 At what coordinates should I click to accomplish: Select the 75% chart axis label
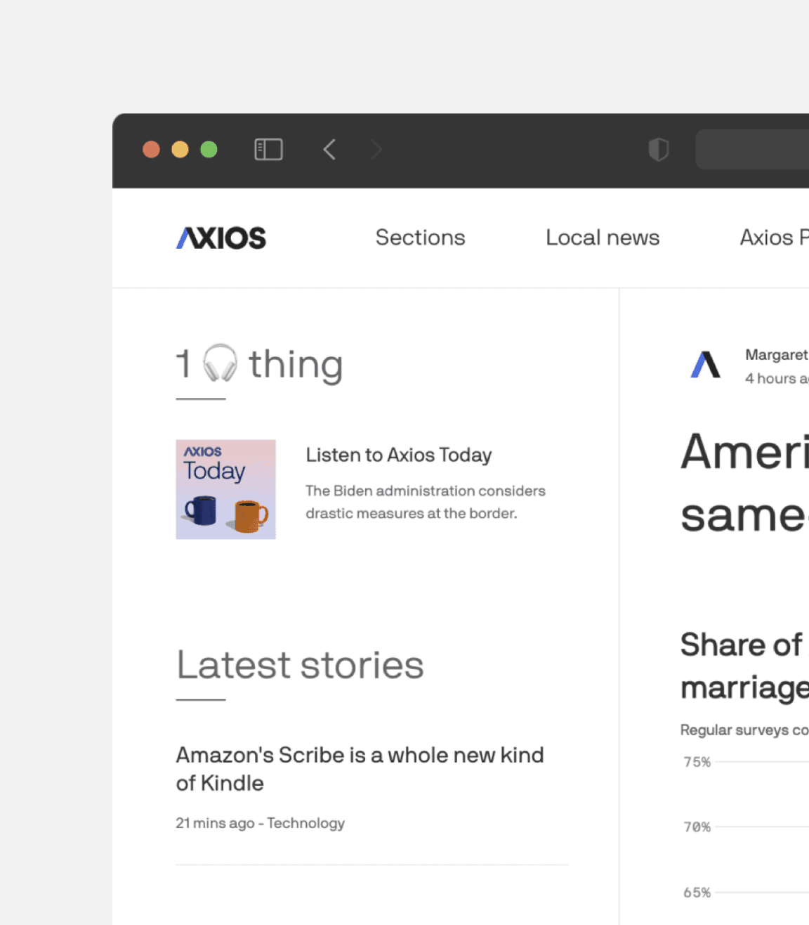point(697,762)
